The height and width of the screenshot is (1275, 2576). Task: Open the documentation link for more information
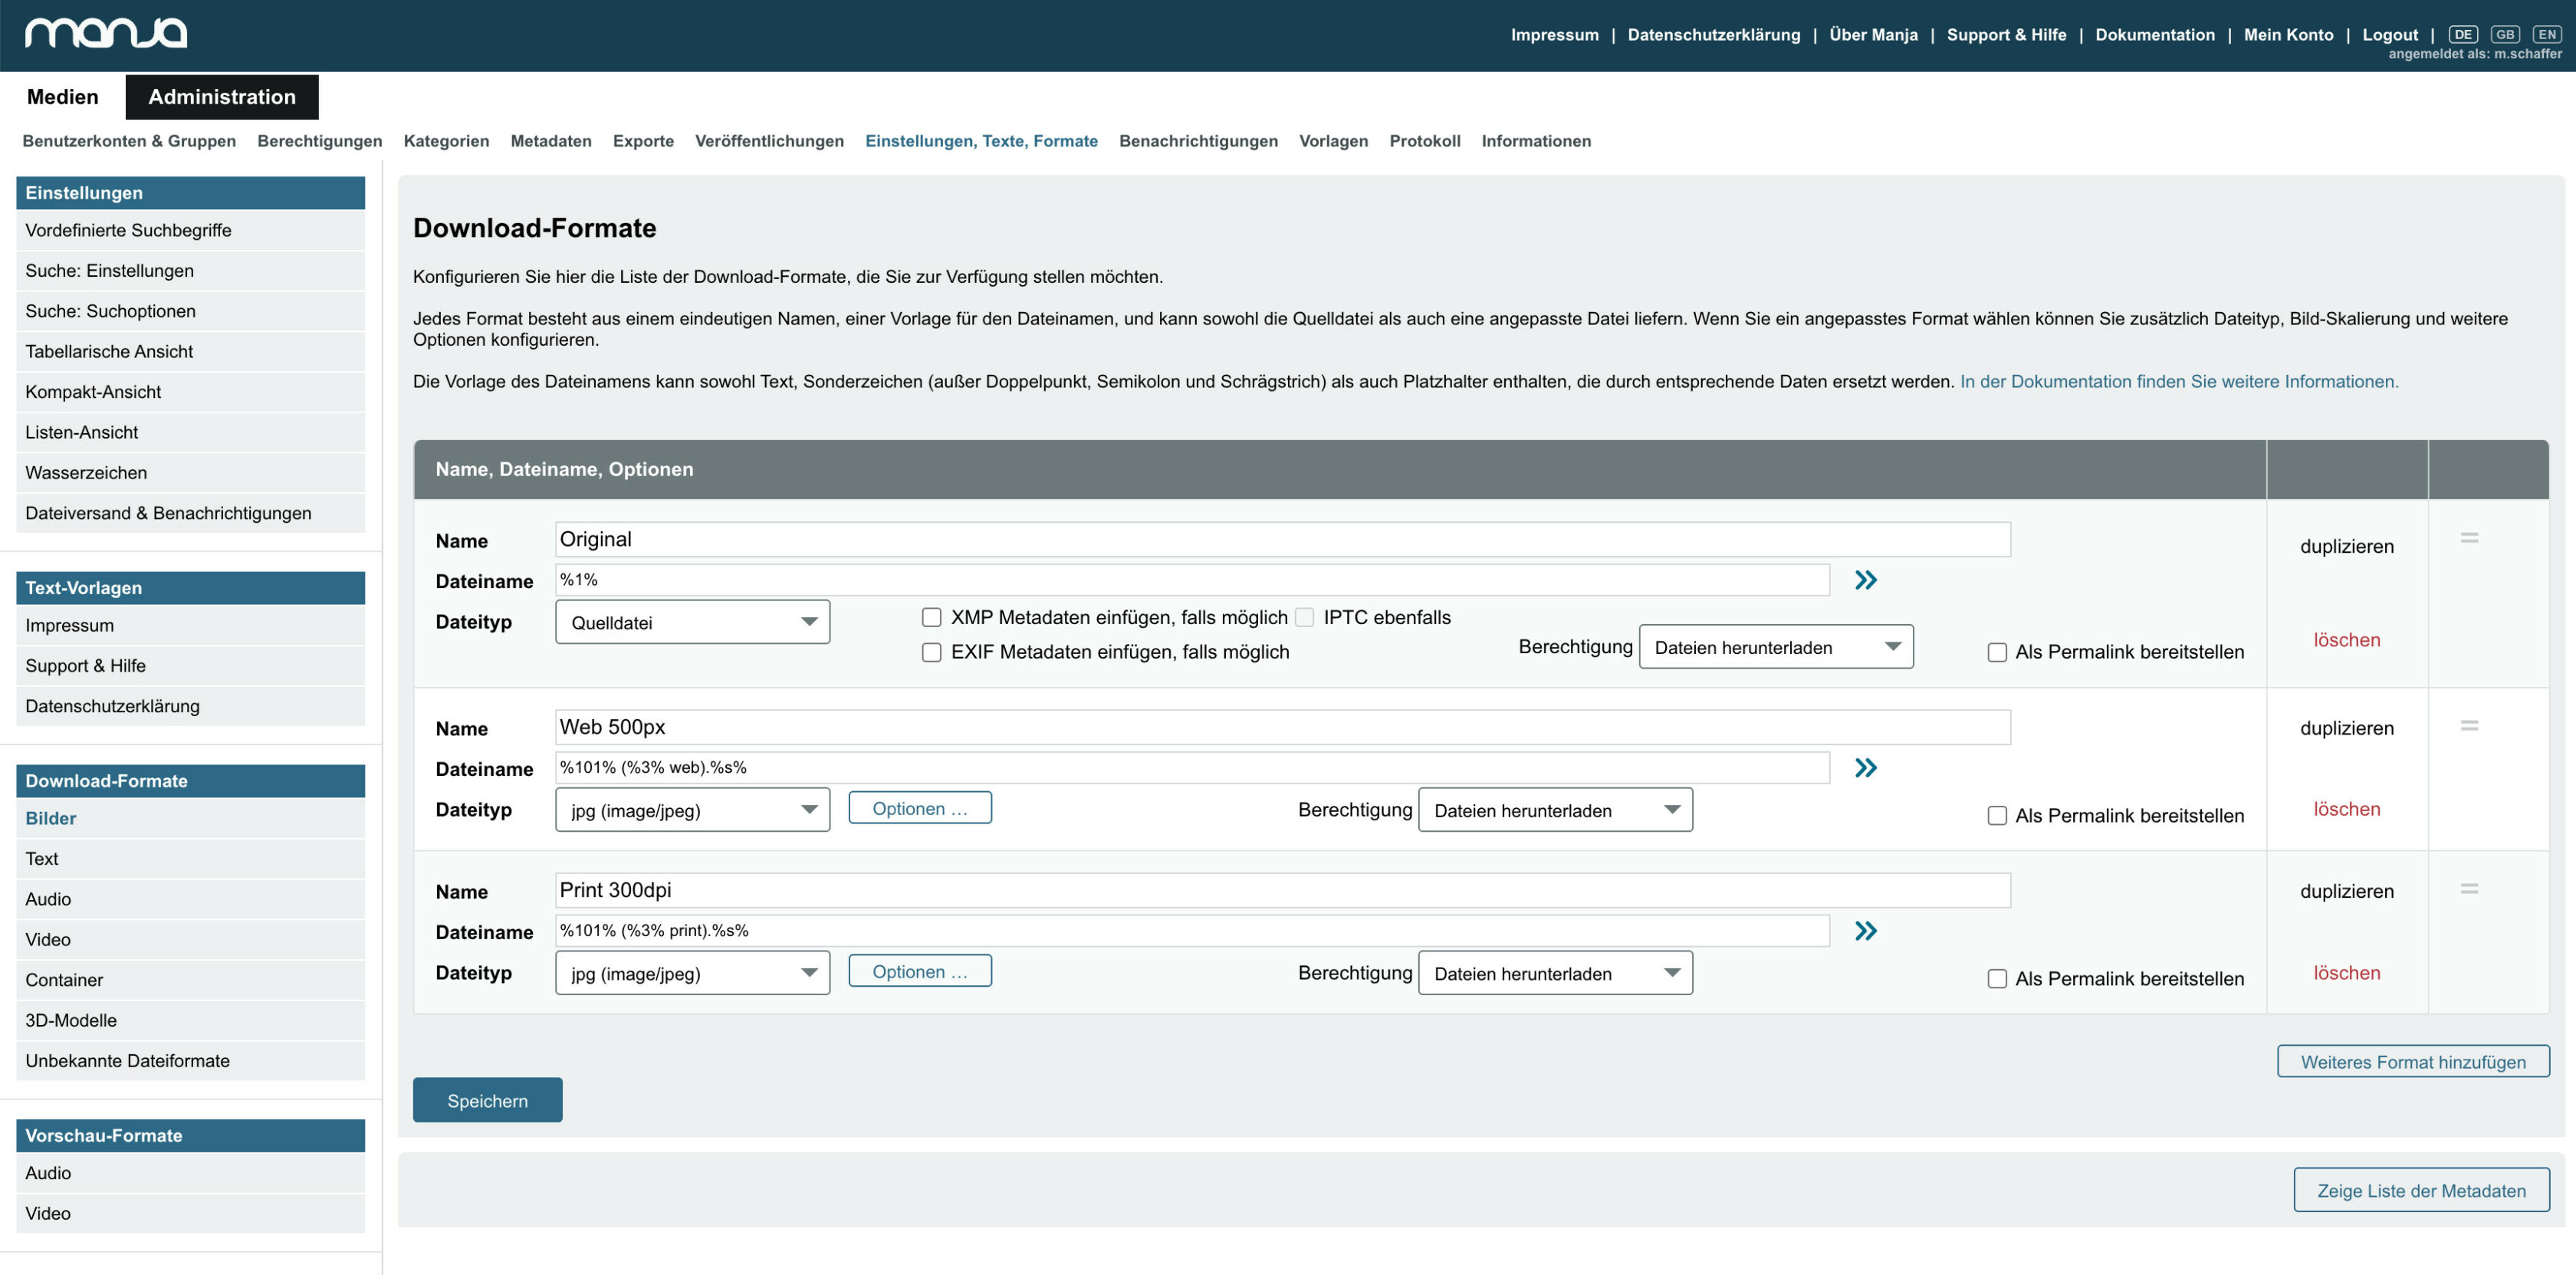[2179, 381]
